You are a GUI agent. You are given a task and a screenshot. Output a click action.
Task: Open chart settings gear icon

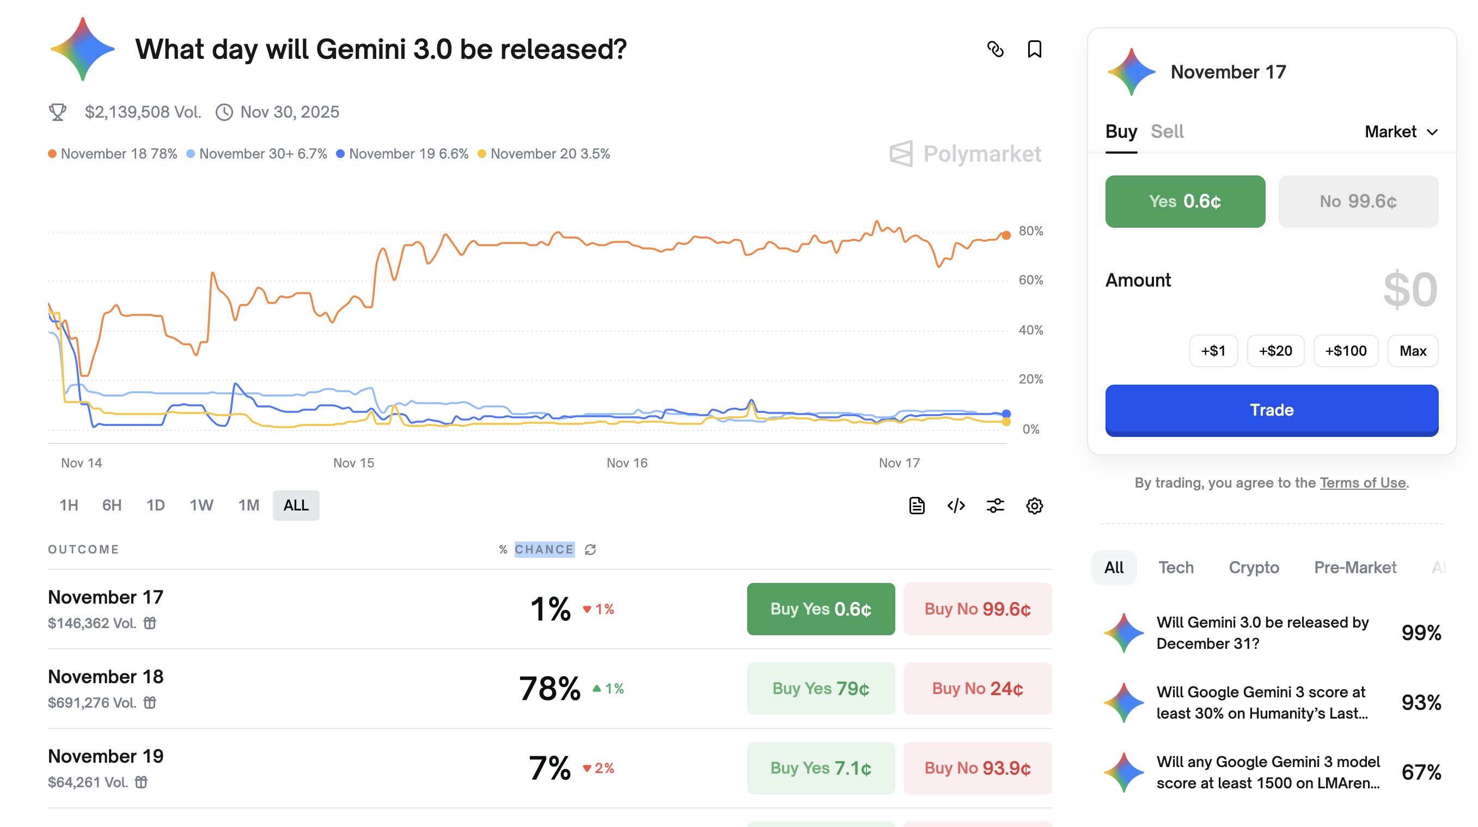pos(1035,506)
